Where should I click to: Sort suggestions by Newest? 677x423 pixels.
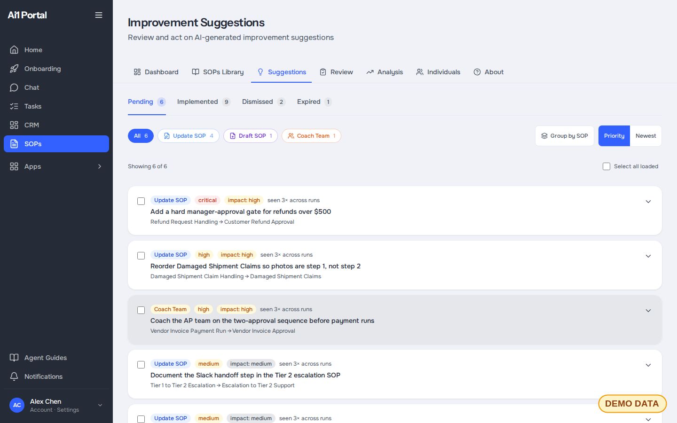(646, 136)
